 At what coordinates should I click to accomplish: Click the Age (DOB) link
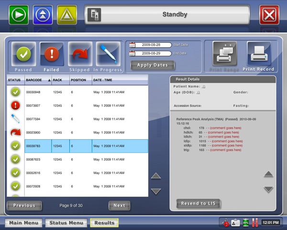[x=198, y=92]
